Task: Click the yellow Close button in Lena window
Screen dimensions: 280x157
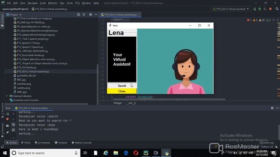Action: [x=122, y=91]
